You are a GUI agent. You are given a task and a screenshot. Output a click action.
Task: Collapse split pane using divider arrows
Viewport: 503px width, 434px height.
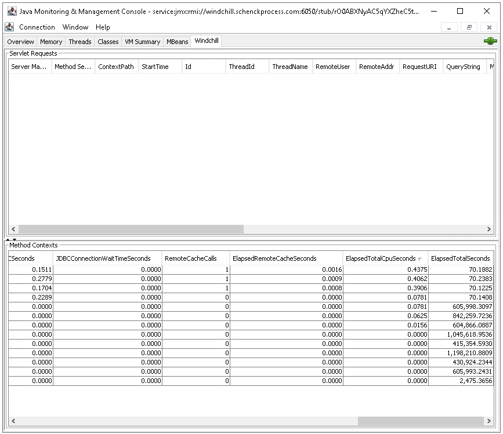pos(8,239)
